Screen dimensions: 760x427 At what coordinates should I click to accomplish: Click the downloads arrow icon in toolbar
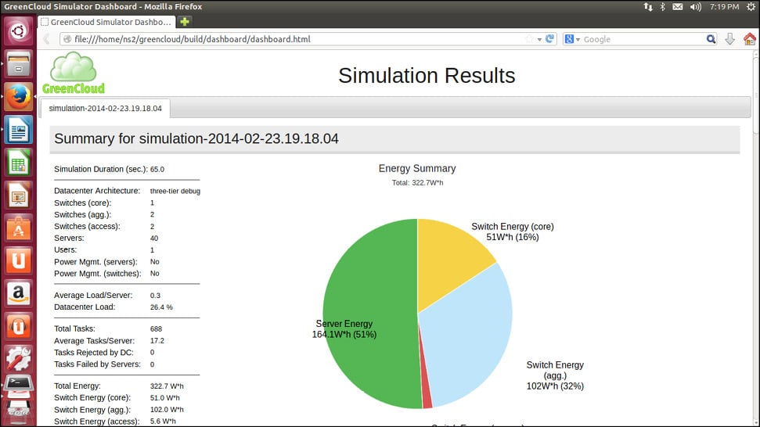[x=730, y=39]
